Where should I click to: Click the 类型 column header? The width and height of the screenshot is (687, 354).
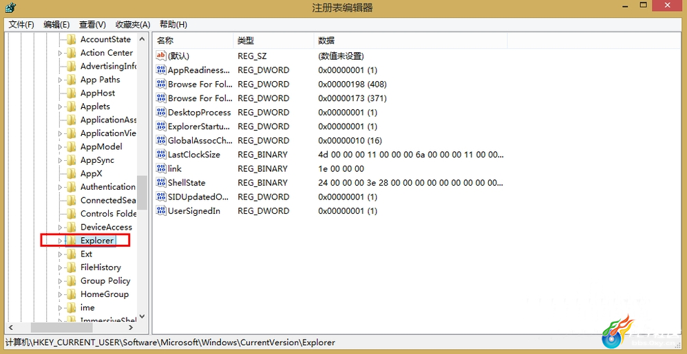[x=273, y=41]
